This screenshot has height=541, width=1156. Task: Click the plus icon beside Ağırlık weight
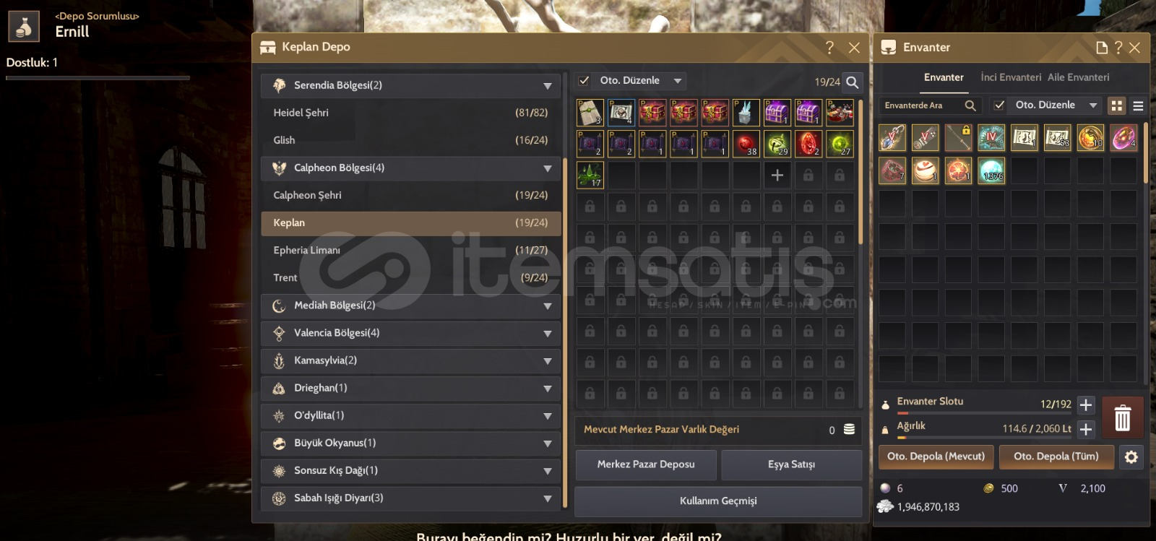[1085, 429]
